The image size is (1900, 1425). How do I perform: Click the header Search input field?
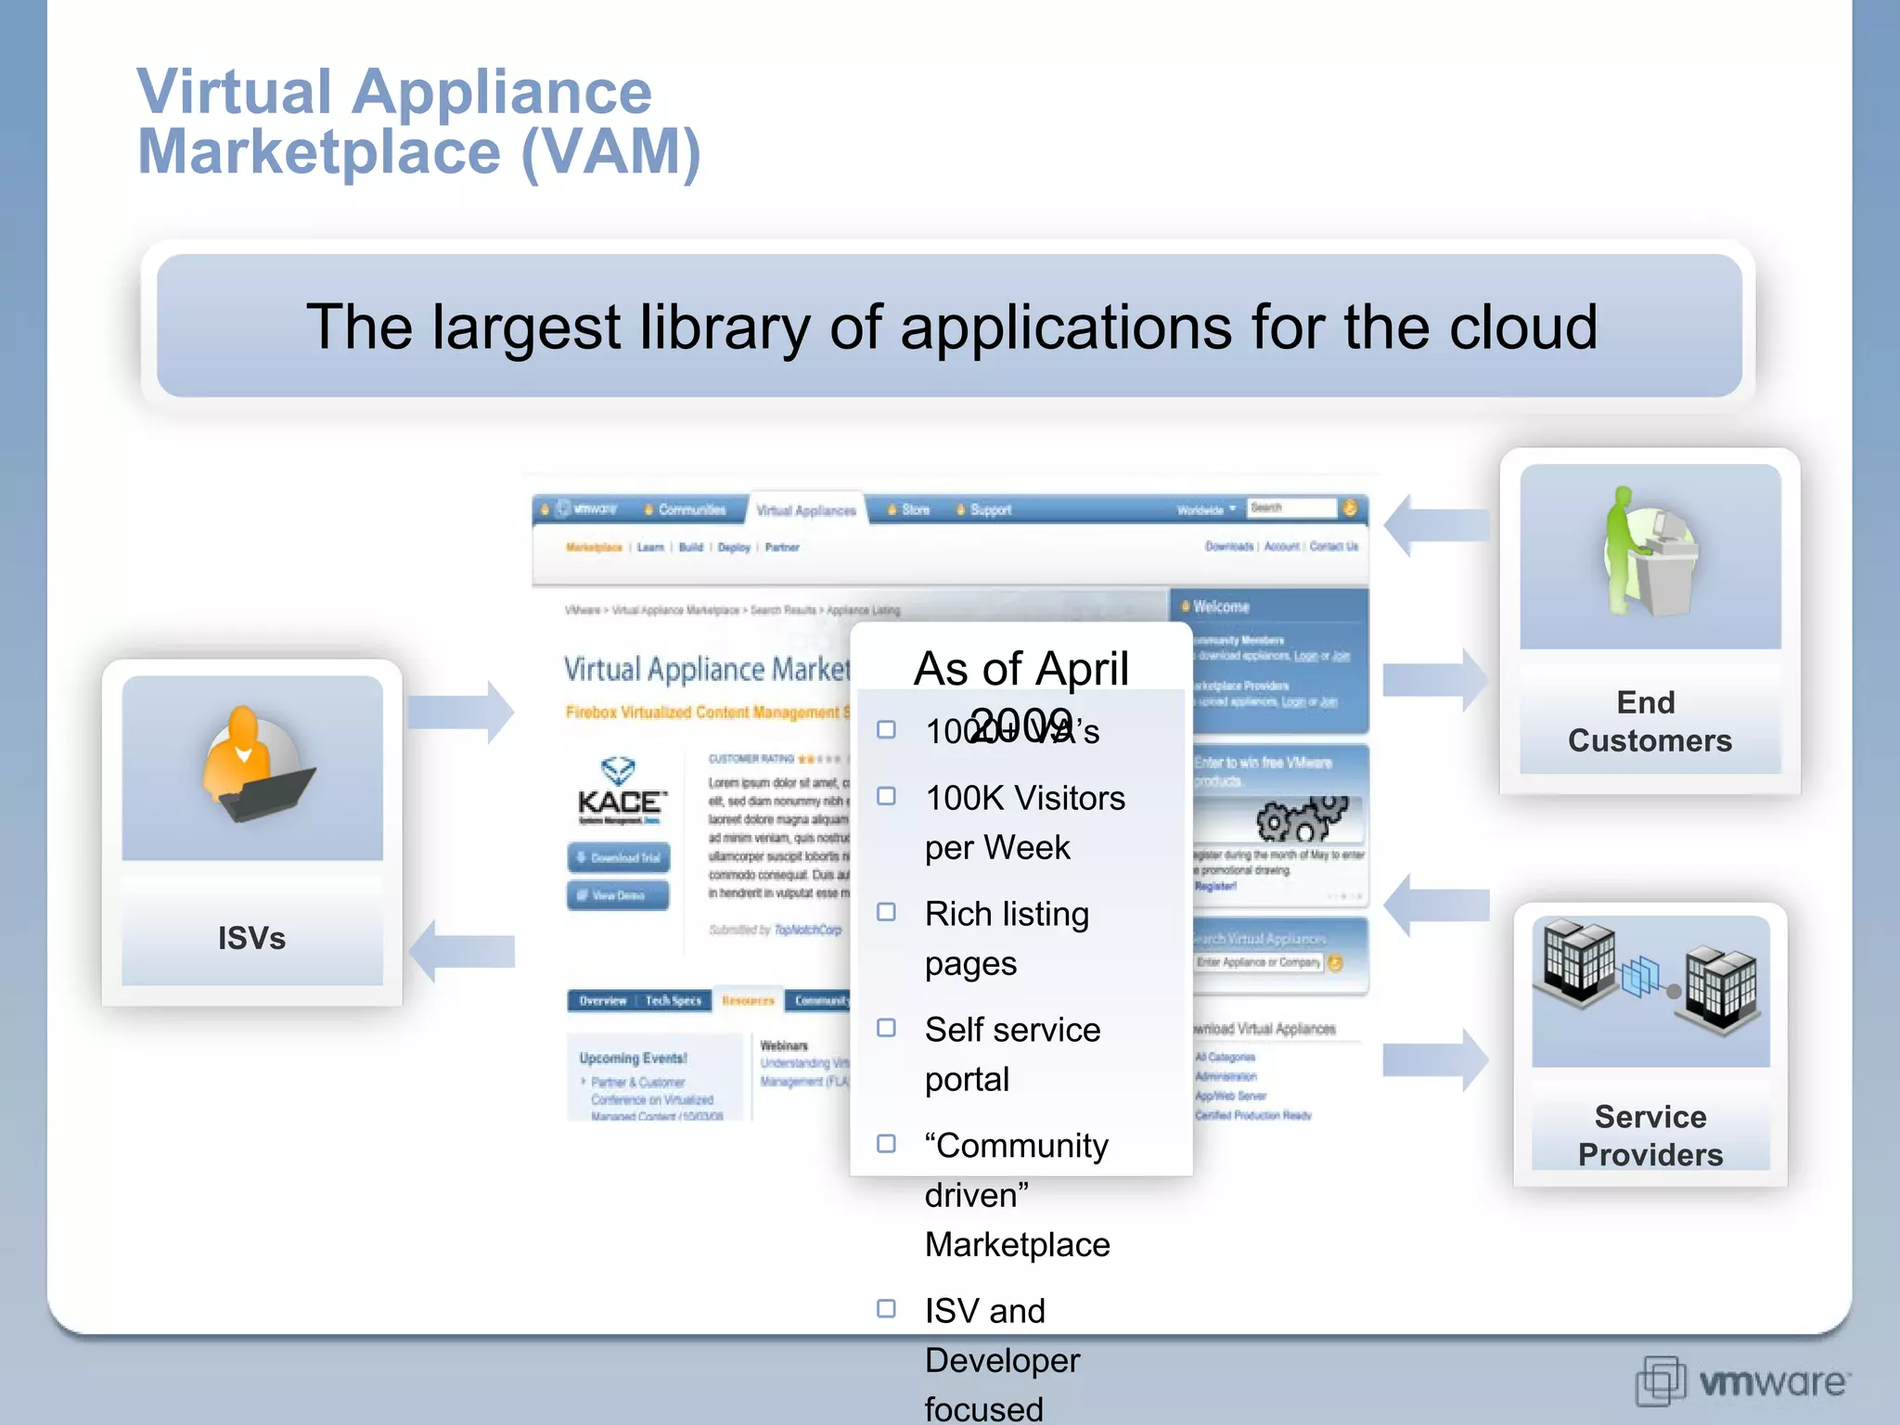tap(1291, 507)
